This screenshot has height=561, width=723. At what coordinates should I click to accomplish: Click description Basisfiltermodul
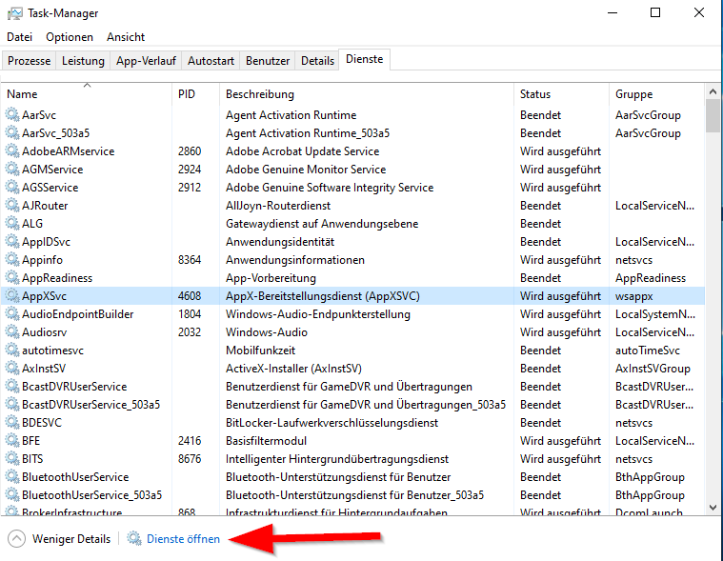pos(266,441)
